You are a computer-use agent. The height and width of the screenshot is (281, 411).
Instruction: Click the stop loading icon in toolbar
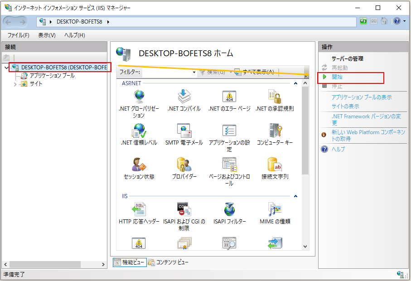(x=374, y=21)
